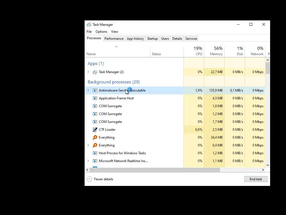Click the 0,6% CPU value for CTF Loader
The width and height of the screenshot is (286, 215).
199,130
